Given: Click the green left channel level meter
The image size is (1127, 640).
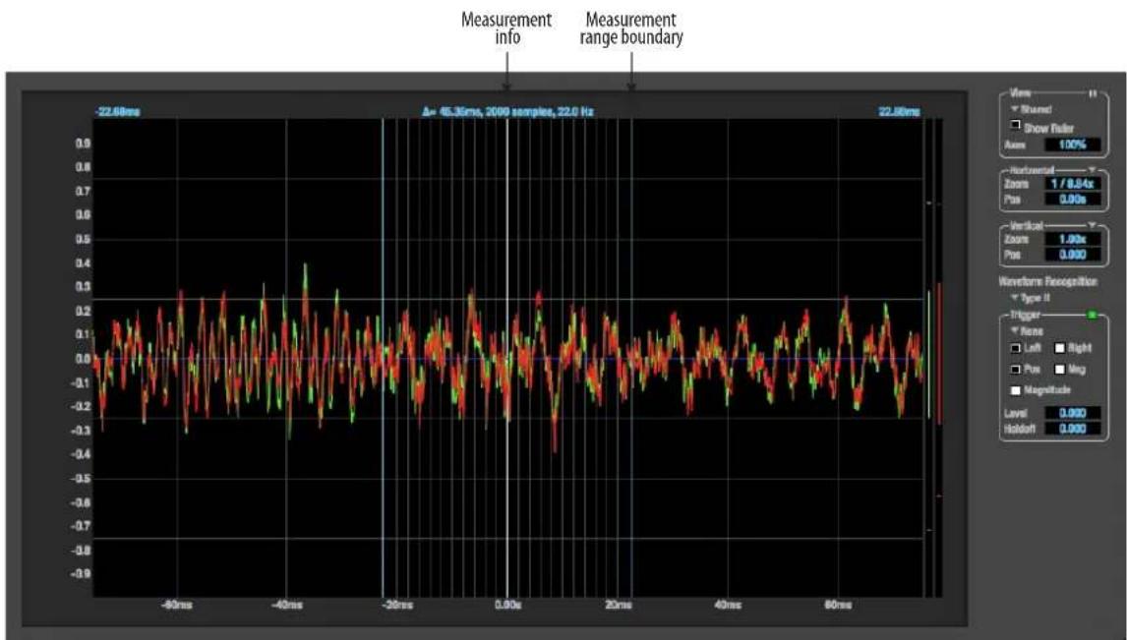Looking at the screenshot, I should [929, 354].
